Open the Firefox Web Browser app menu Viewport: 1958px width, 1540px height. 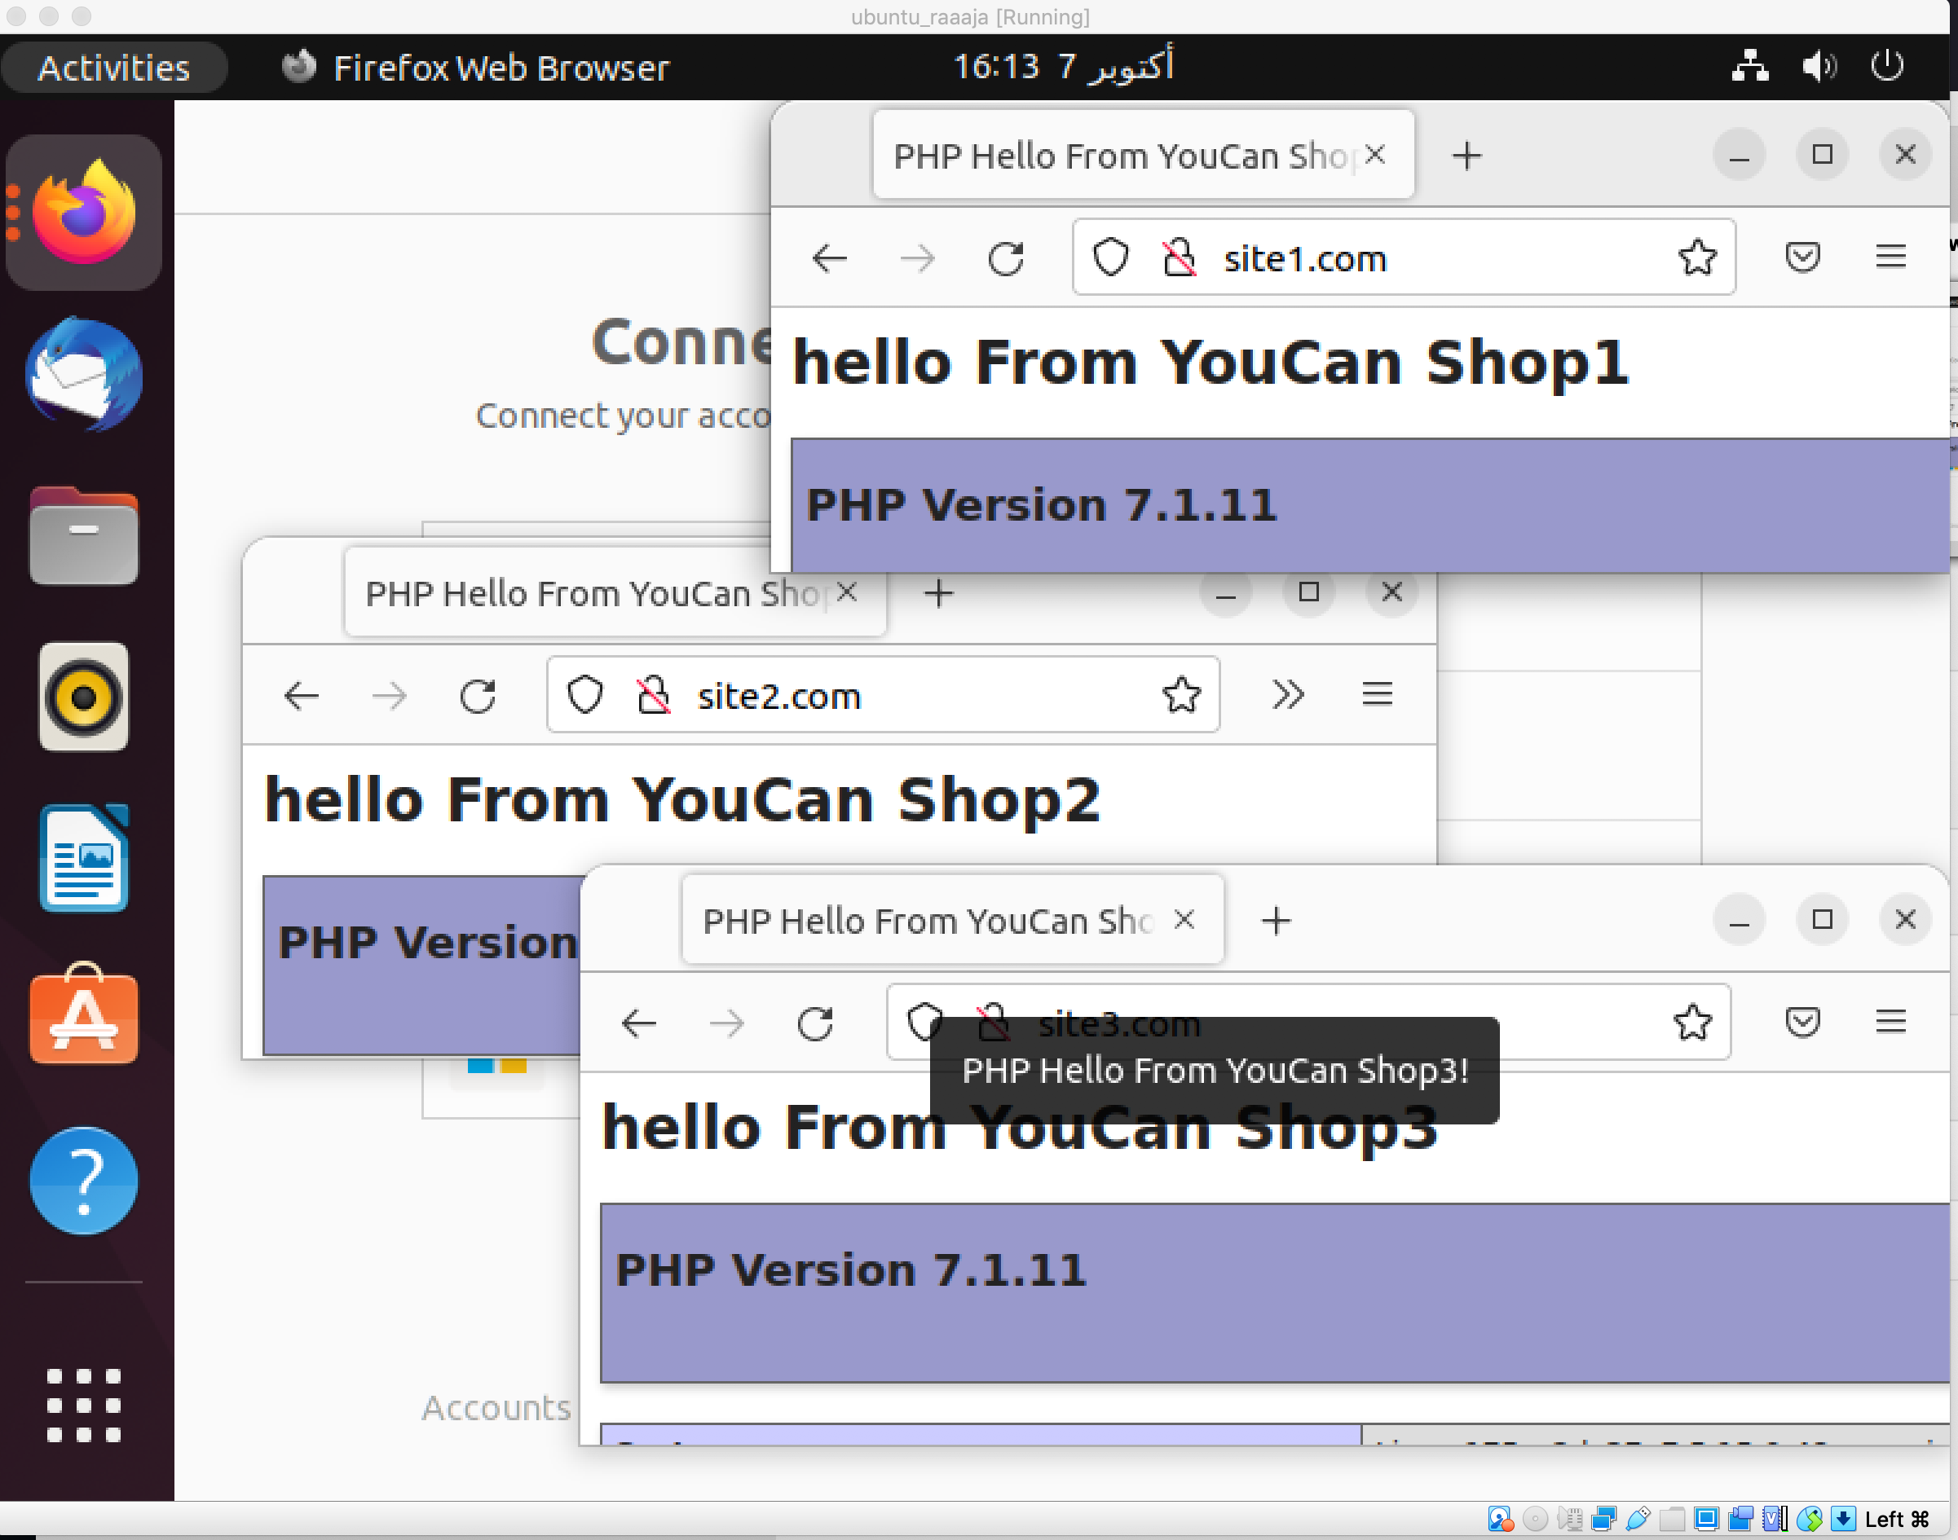(x=475, y=68)
